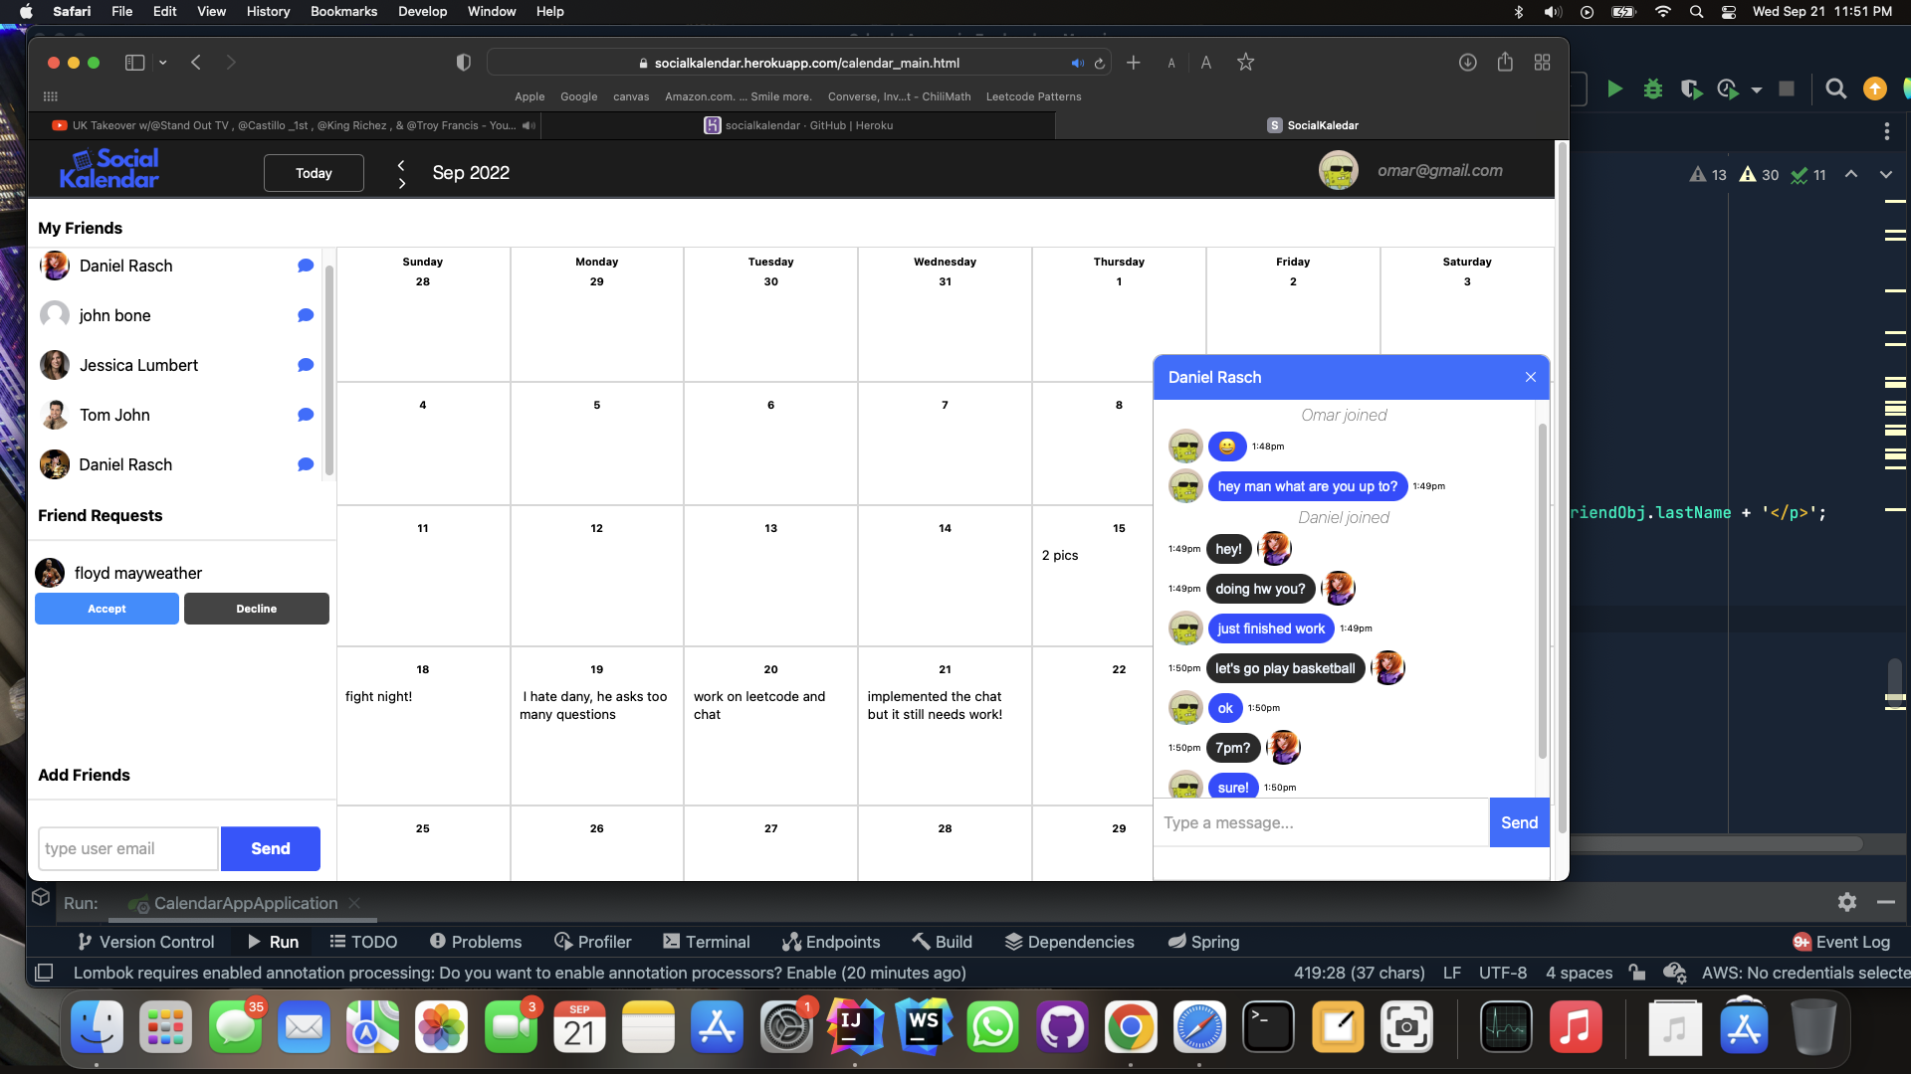
Task: Open WhatsApp from the Dock
Action: click(993, 1026)
